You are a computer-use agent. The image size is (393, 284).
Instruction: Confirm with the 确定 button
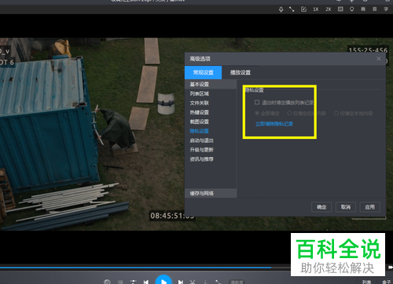(321, 207)
